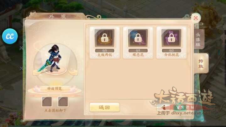
Task: Click the 点击图标卸下 hint text
Action: (x=55, y=111)
